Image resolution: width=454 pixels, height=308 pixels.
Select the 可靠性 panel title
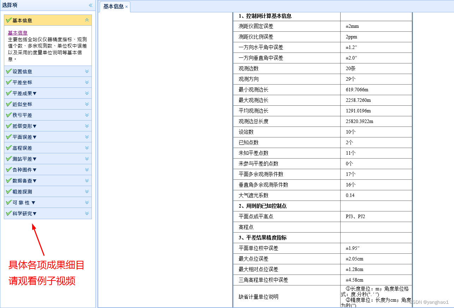(24, 203)
